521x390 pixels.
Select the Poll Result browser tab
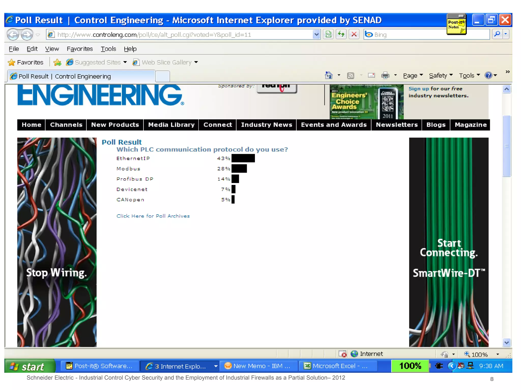click(x=81, y=76)
